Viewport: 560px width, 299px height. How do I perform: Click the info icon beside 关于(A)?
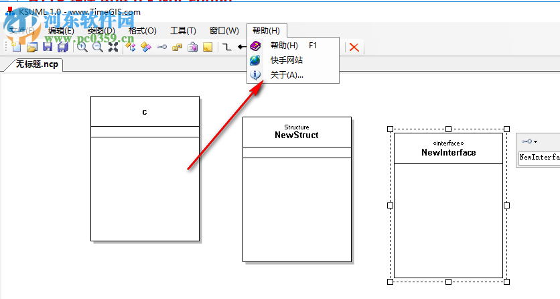(255, 75)
